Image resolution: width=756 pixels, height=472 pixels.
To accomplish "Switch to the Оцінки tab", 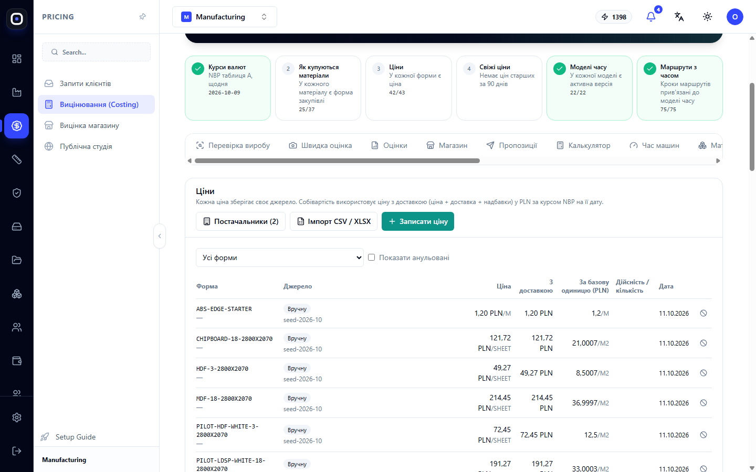I will coord(390,145).
